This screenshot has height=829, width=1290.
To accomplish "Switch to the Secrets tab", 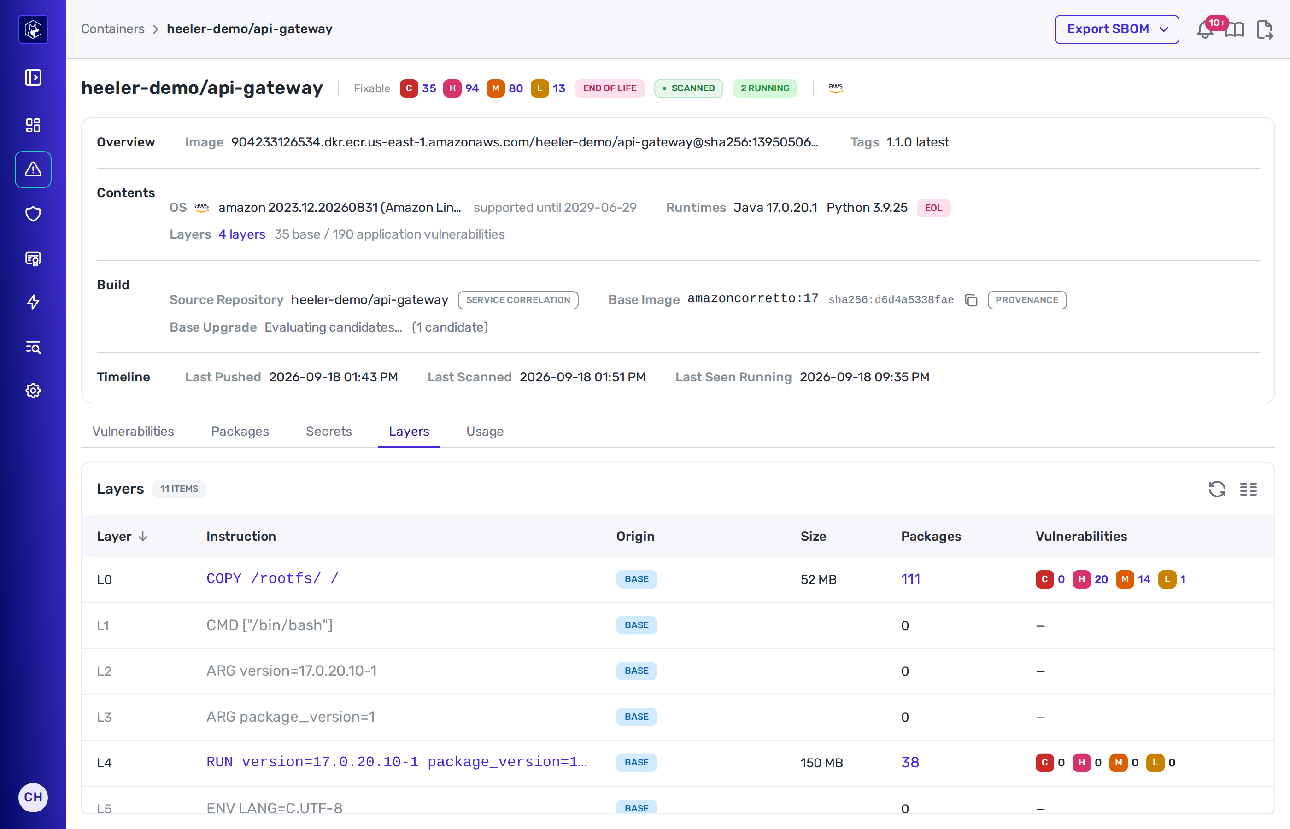I will [x=328, y=431].
